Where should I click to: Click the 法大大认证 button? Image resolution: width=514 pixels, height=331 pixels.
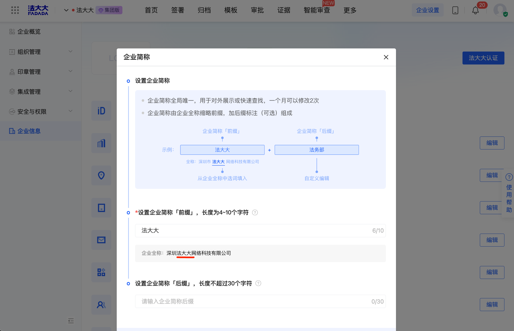click(x=483, y=58)
